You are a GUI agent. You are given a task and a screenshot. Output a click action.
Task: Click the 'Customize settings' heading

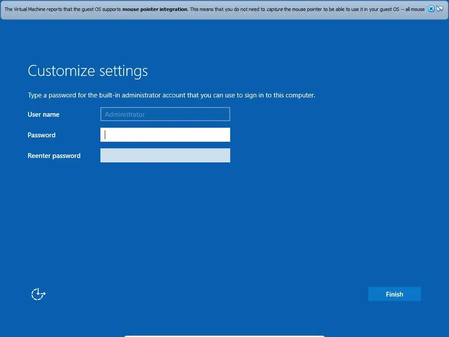click(88, 71)
